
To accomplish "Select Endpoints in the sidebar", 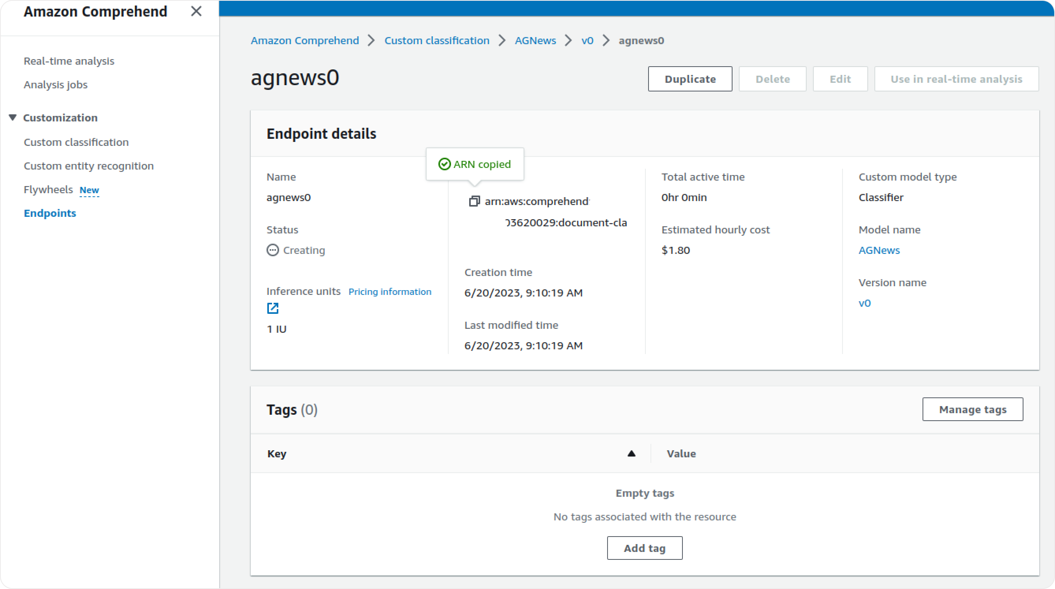I will [50, 213].
